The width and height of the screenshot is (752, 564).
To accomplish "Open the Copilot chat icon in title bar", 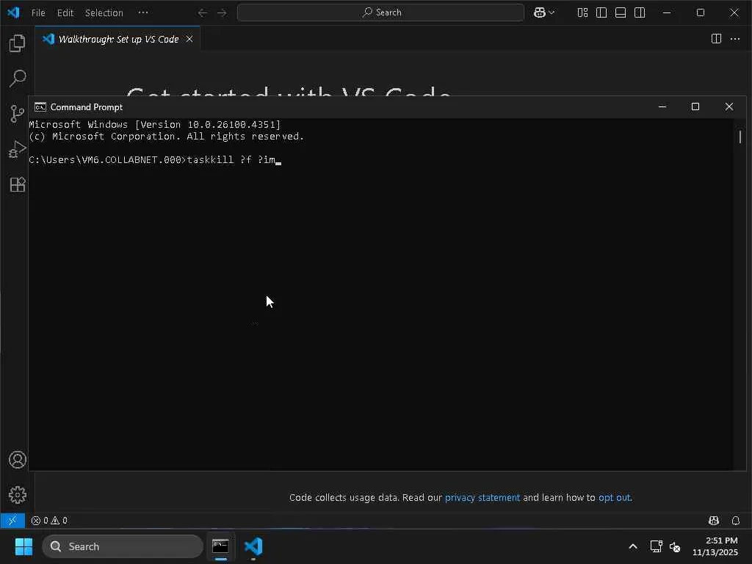I will tap(540, 12).
